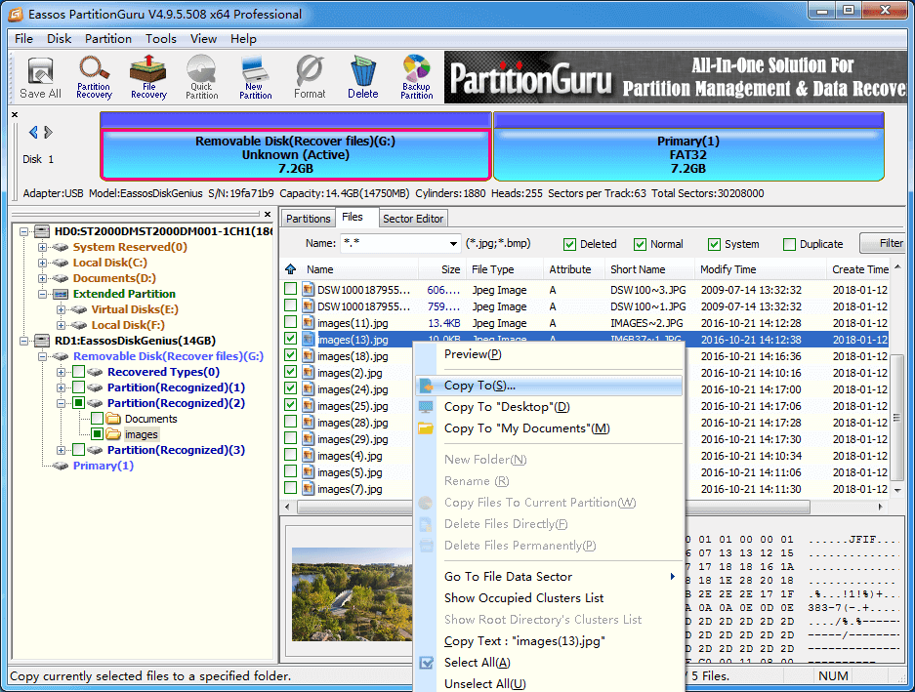Switch to the Partitions tab
Viewport: 915px width, 692px height.
tap(309, 219)
